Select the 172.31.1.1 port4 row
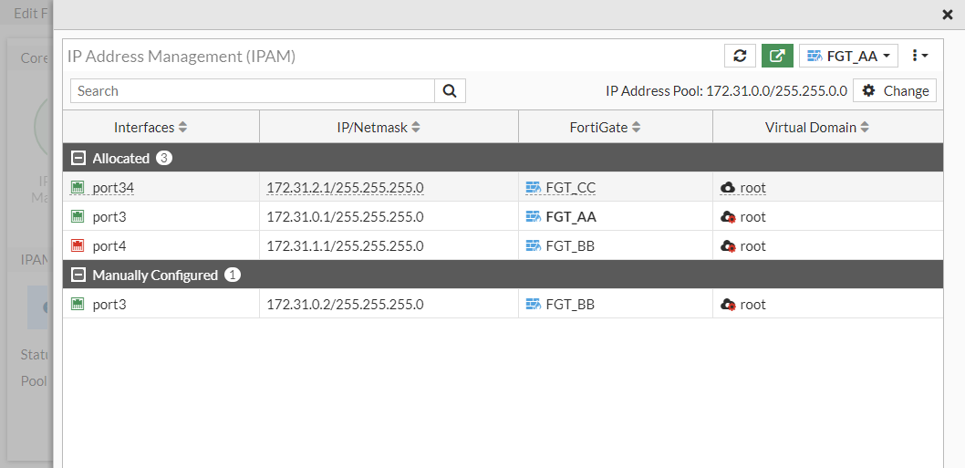Image resolution: width=965 pixels, height=468 pixels. point(345,245)
